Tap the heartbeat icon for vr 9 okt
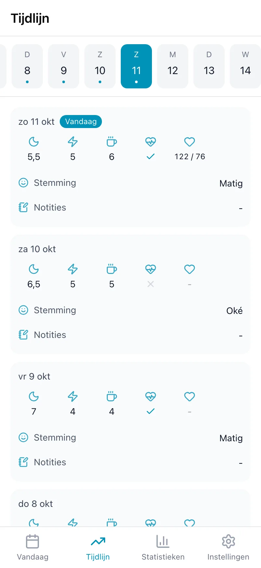The height and width of the screenshot is (568, 261). point(151,396)
